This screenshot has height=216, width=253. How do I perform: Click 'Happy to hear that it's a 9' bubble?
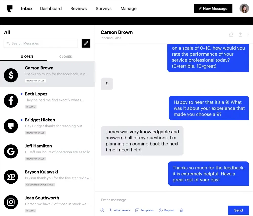[209, 108]
